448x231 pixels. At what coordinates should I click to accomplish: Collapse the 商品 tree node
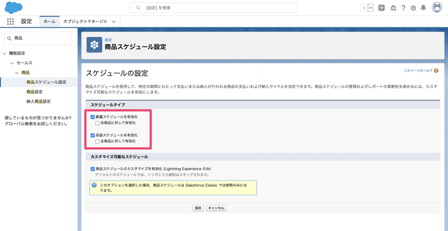pyautogui.click(x=17, y=73)
